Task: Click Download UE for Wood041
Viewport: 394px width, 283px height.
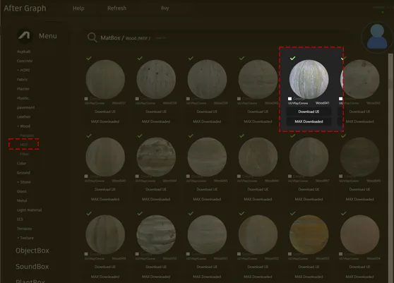Action: pos(309,112)
